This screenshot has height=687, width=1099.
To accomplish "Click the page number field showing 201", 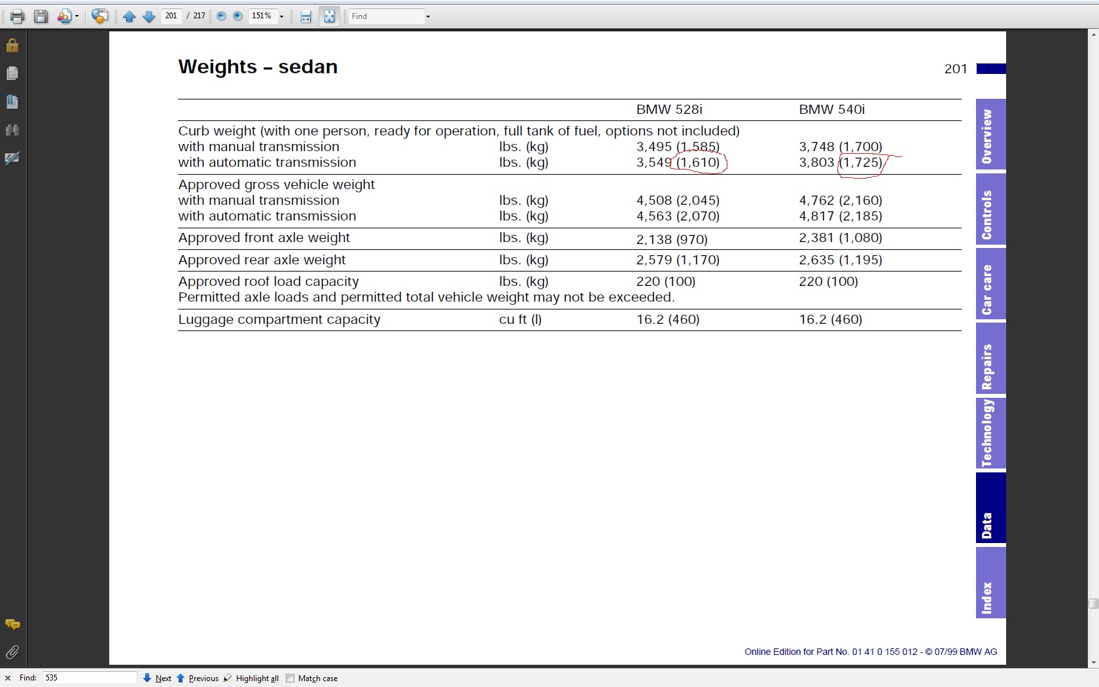I will [171, 16].
